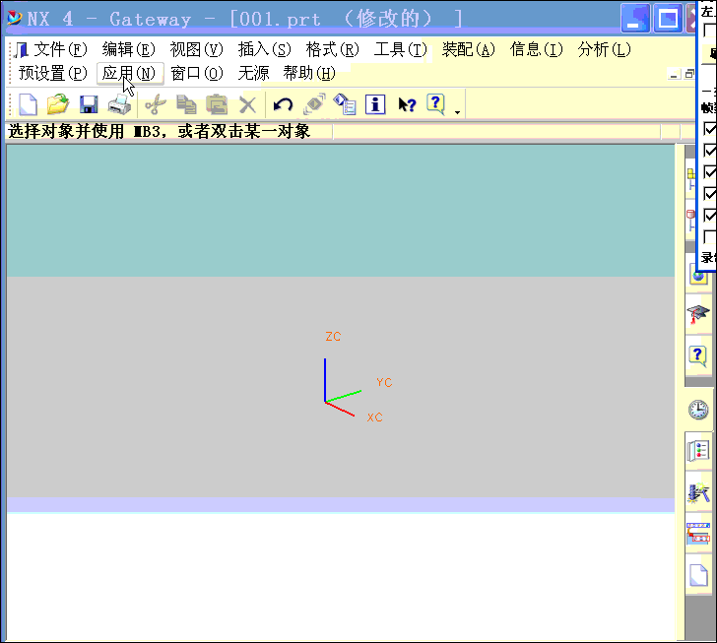Screen dimensions: 717x643
Task: Click the toolbar Help question bubble icon
Action: [x=435, y=104]
